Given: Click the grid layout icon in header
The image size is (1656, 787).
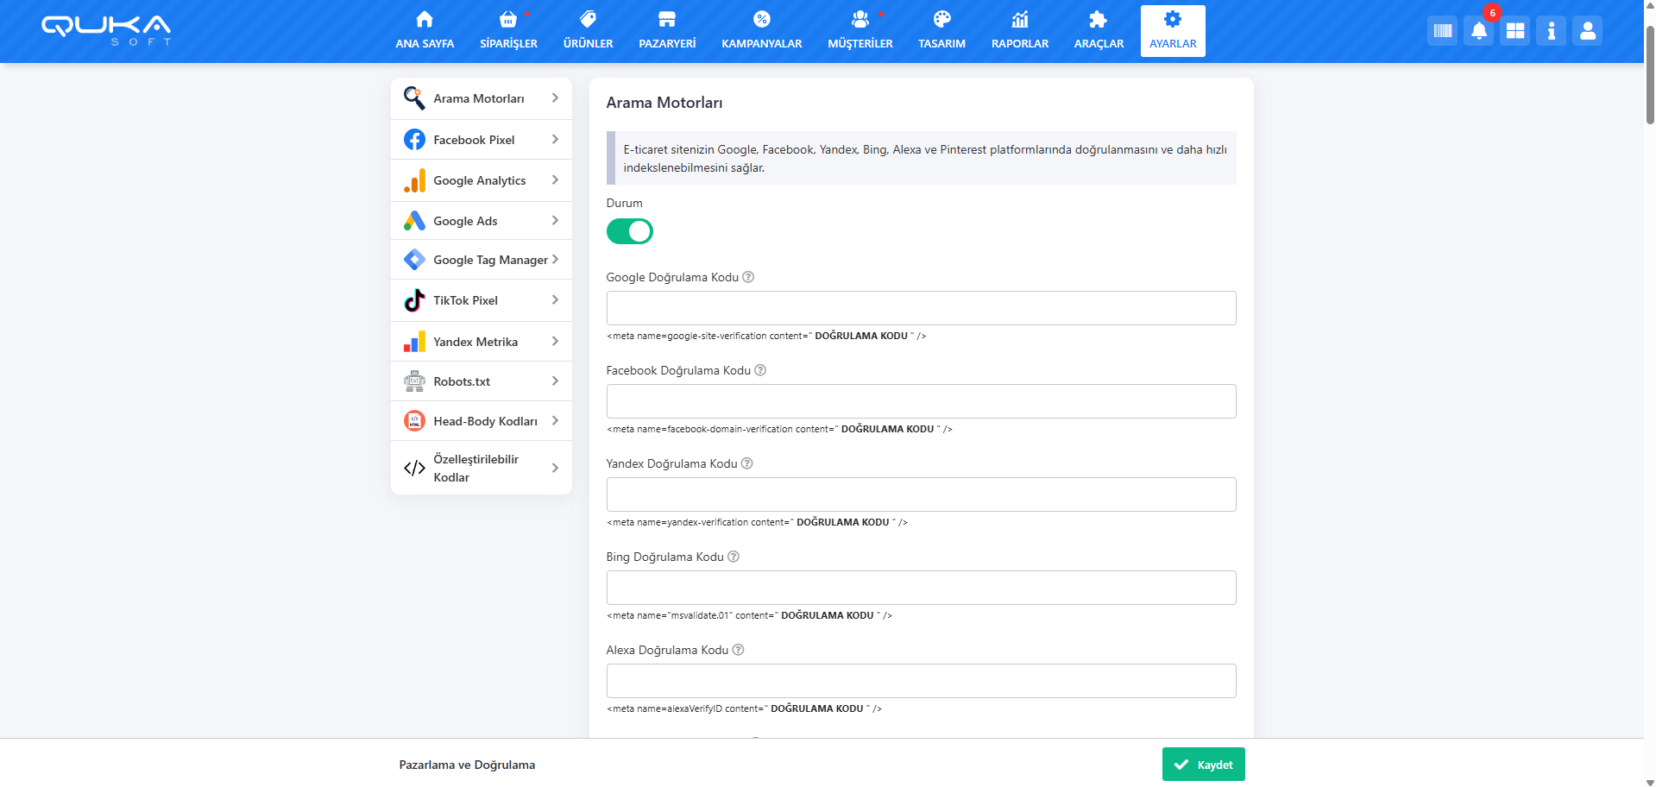Looking at the screenshot, I should 1514,31.
